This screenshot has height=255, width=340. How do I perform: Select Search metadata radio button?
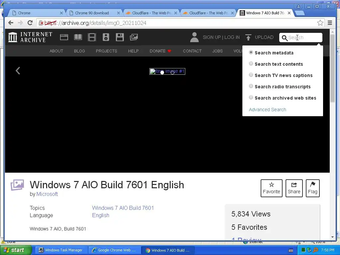[251, 52]
